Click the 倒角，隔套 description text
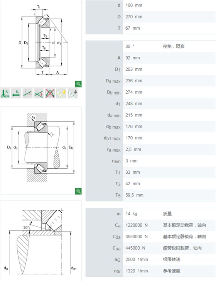Image resolution: width=216 pixels, height=281 pixels. tap(174, 46)
